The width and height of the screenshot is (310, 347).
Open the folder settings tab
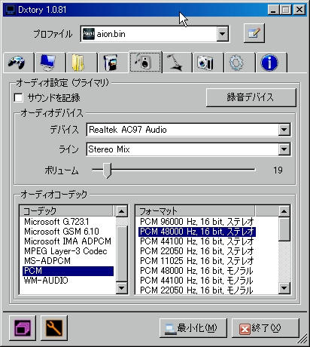click(x=81, y=63)
